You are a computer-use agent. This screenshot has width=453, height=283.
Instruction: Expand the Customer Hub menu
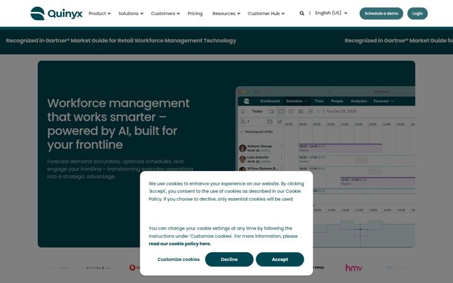266,13
